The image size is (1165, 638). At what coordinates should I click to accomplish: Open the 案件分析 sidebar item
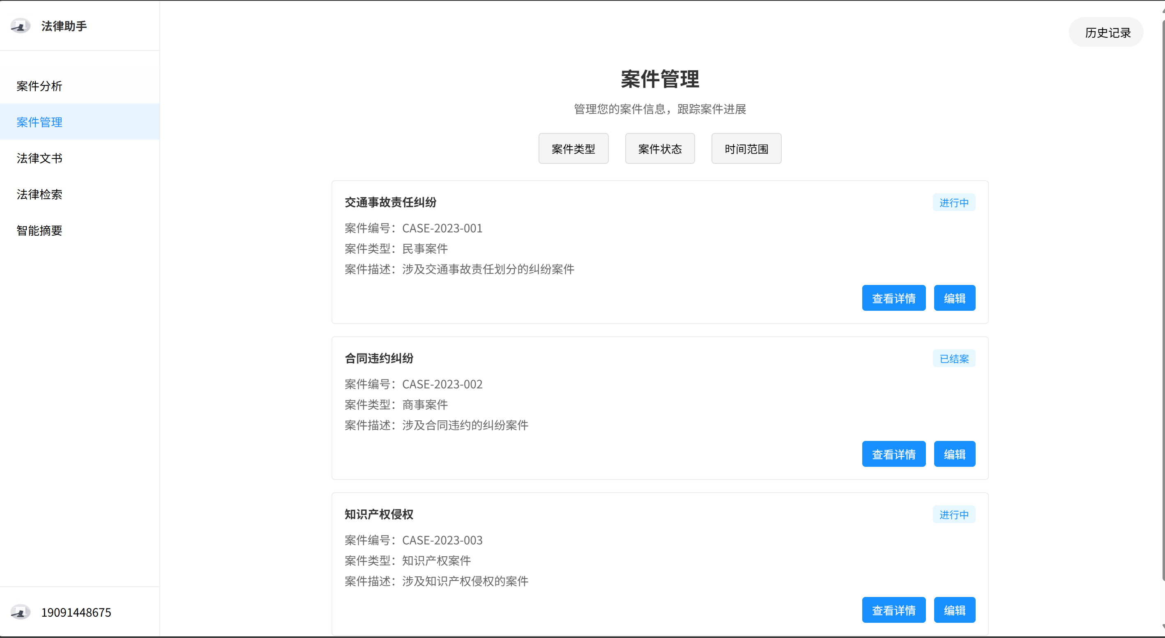click(x=39, y=86)
